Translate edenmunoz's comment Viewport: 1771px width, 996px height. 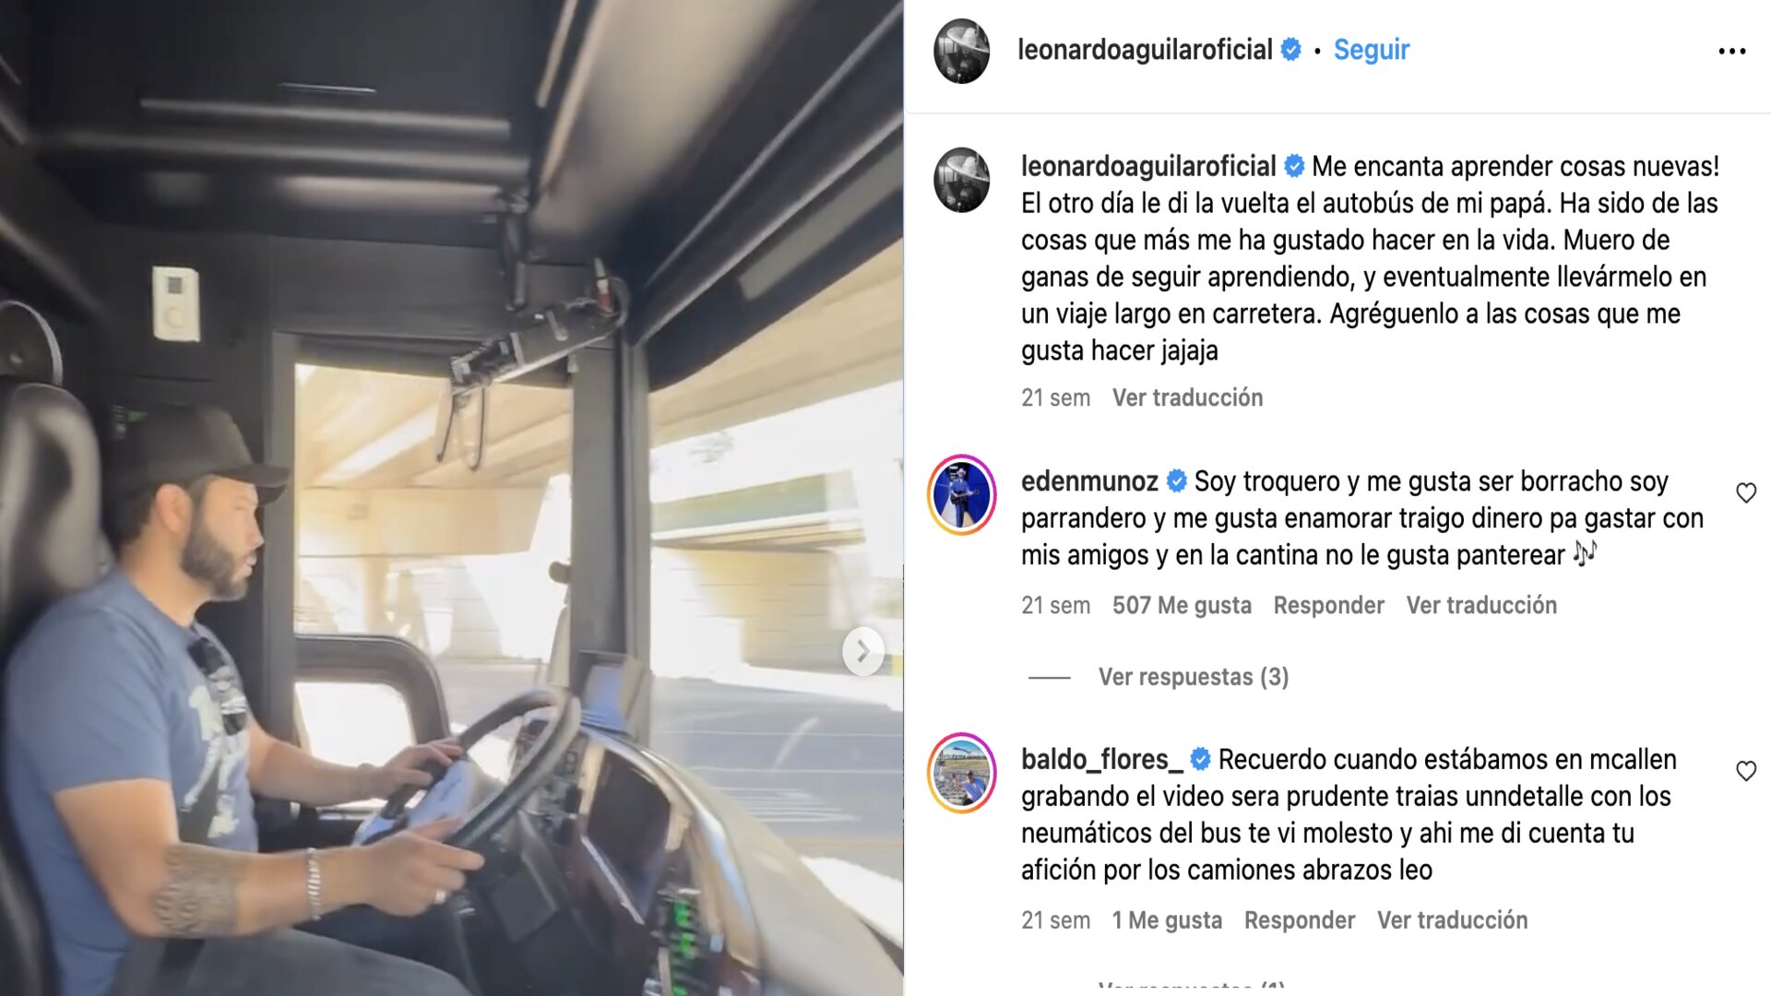1481,605
